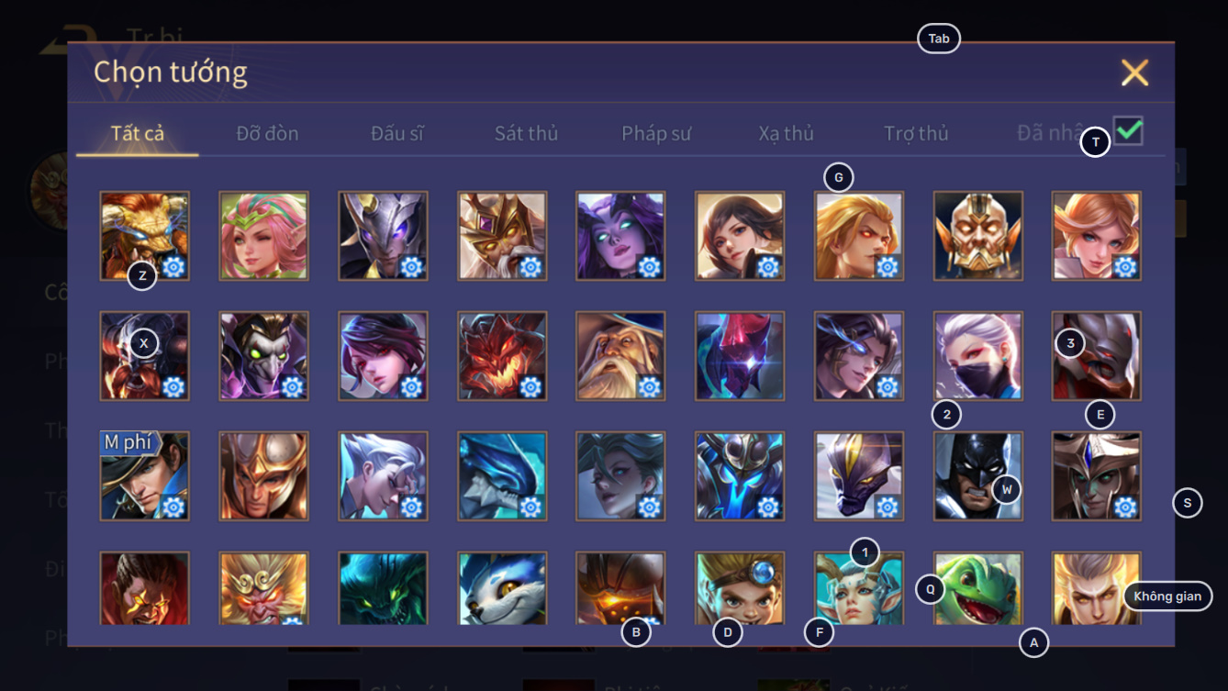
Task: Pick the green frog hero portrait
Action: 977,588
